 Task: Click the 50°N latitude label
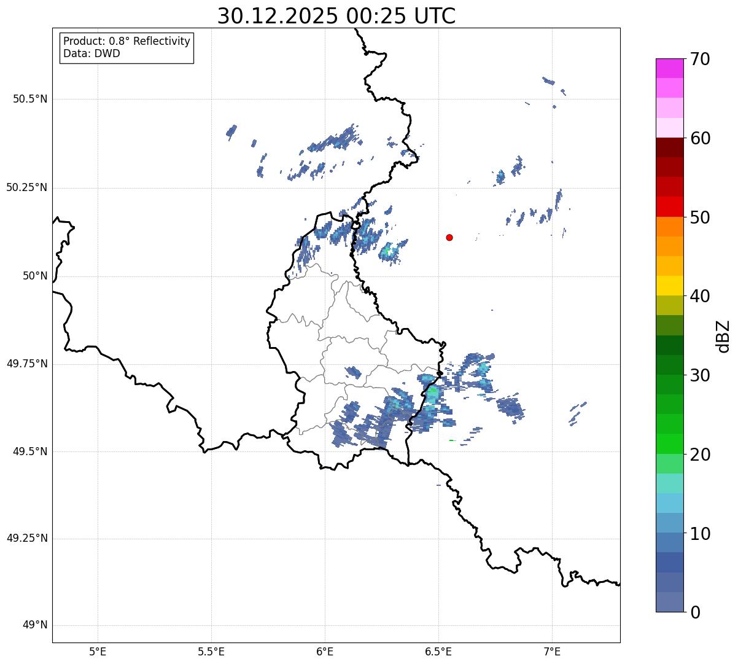tap(35, 276)
